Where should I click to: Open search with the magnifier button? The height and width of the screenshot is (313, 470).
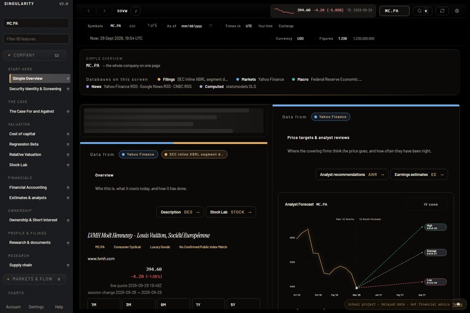(x=423, y=10)
